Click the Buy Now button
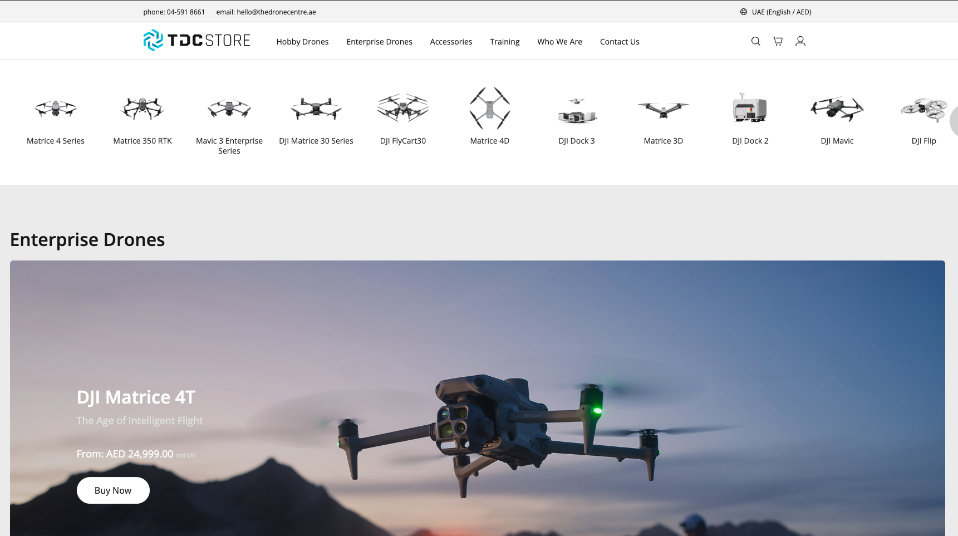This screenshot has height=536, width=958. [113, 490]
